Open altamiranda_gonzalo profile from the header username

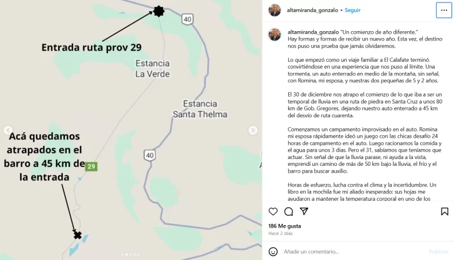pos(312,10)
